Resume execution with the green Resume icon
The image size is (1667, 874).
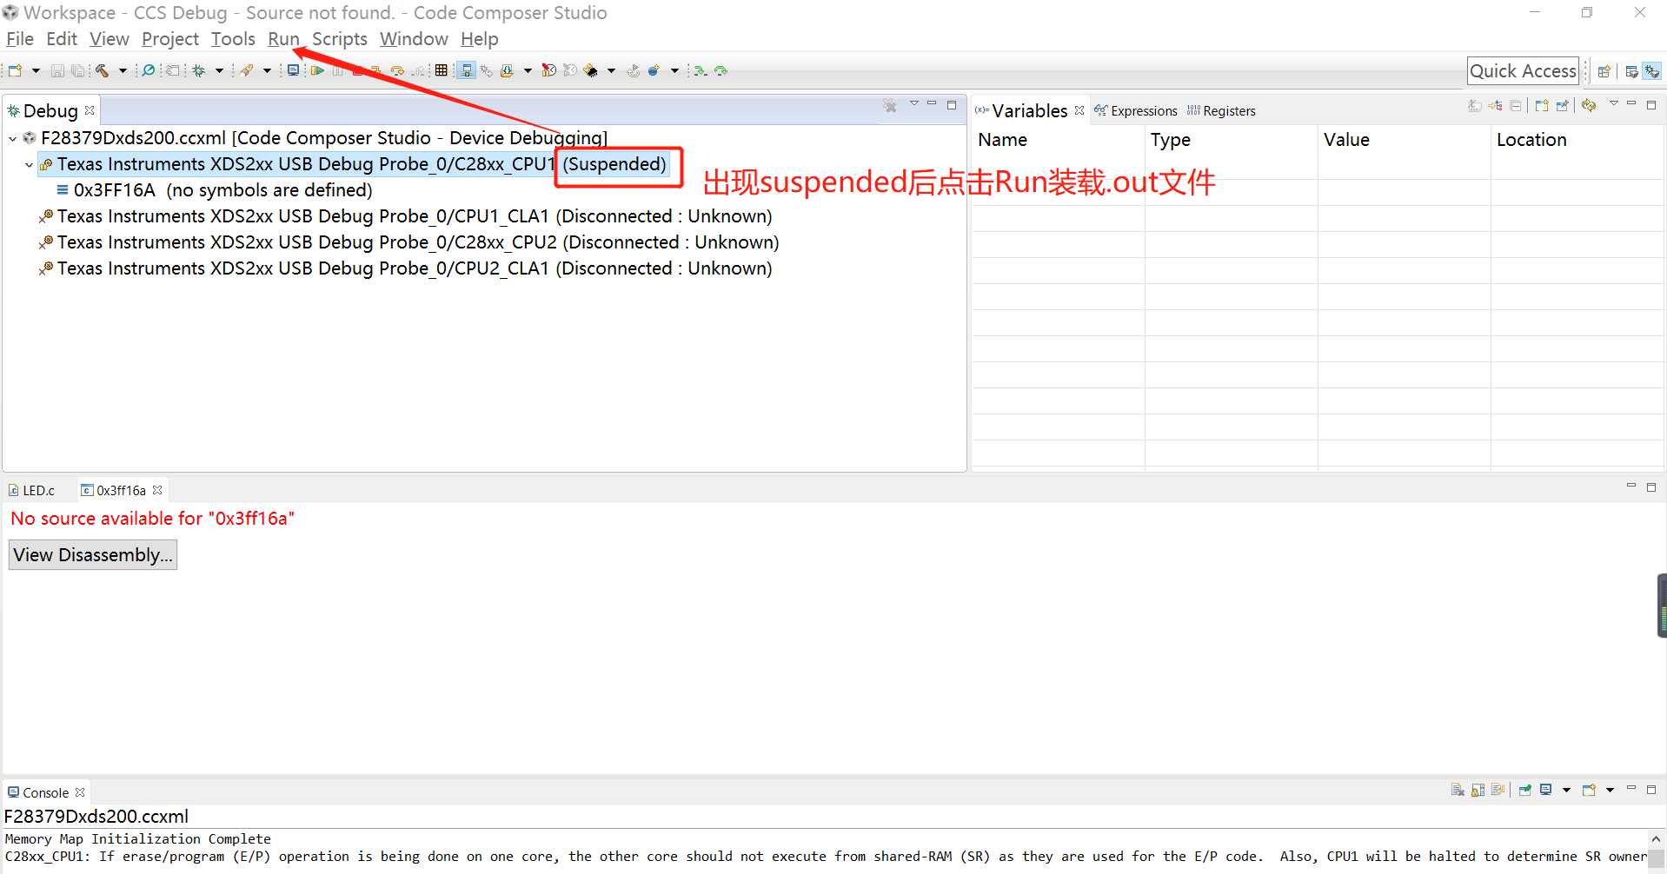pyautogui.click(x=317, y=70)
